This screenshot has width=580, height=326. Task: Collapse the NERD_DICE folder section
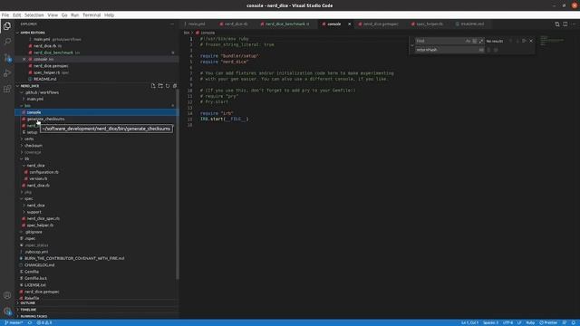coord(30,86)
